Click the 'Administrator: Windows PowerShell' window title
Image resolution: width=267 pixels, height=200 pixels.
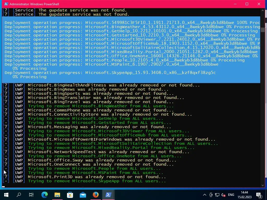[34, 4]
